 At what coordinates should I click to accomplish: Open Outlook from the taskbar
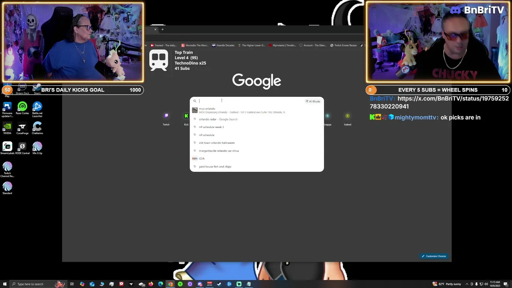tap(92, 284)
